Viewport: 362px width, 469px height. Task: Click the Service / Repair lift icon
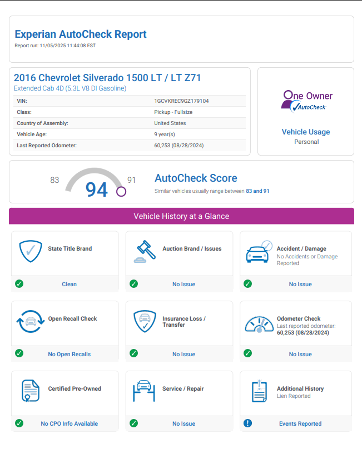145,391
